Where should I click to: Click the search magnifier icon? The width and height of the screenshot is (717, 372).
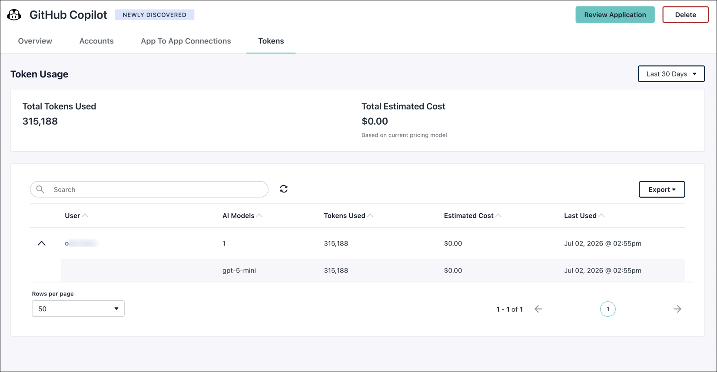[x=40, y=189]
